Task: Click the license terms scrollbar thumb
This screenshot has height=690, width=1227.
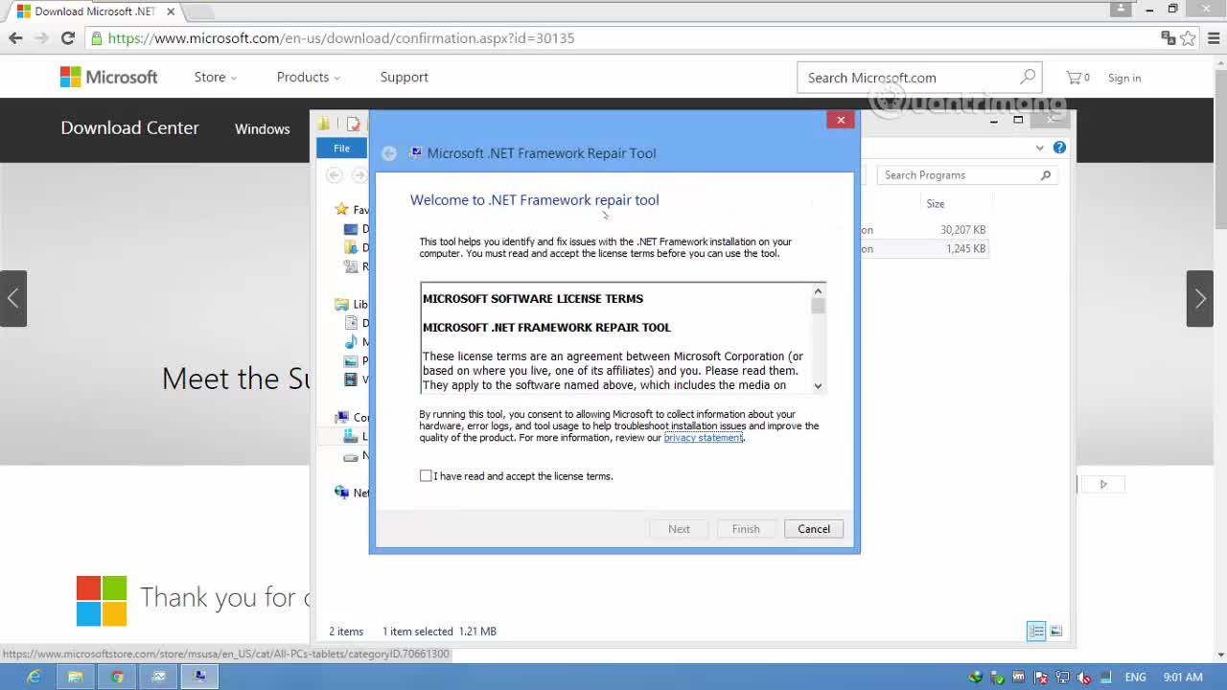Action: tap(818, 306)
